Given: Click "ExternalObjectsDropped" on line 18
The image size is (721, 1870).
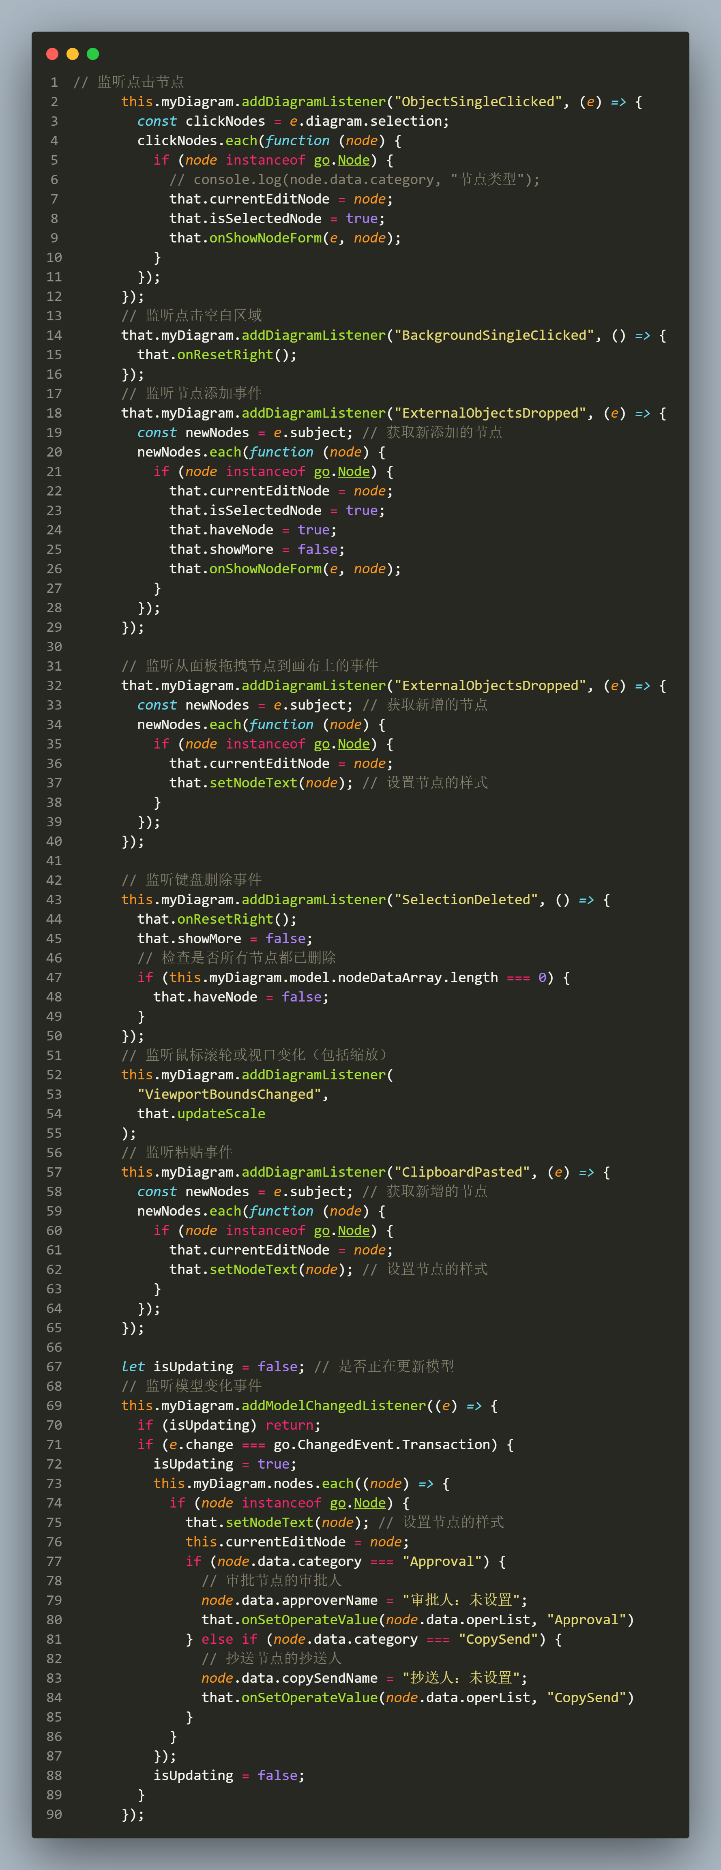Looking at the screenshot, I should (x=491, y=413).
